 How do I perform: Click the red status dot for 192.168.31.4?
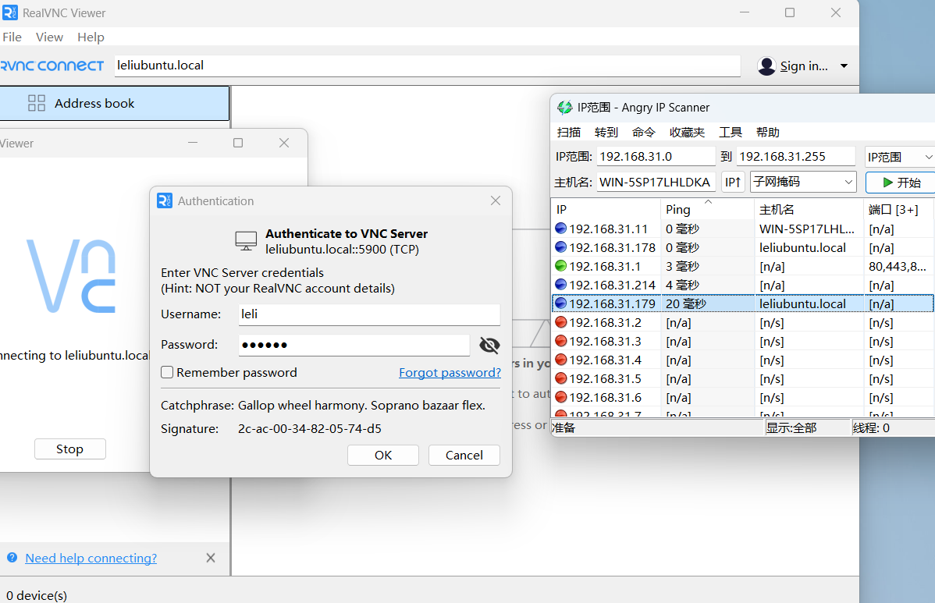560,360
